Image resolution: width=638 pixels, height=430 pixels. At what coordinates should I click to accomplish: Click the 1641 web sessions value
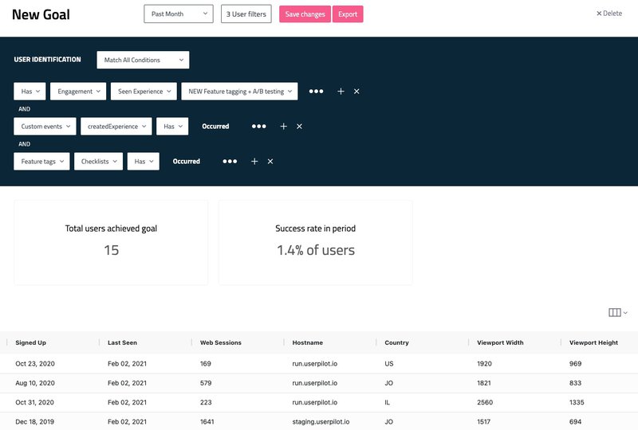[x=207, y=422]
